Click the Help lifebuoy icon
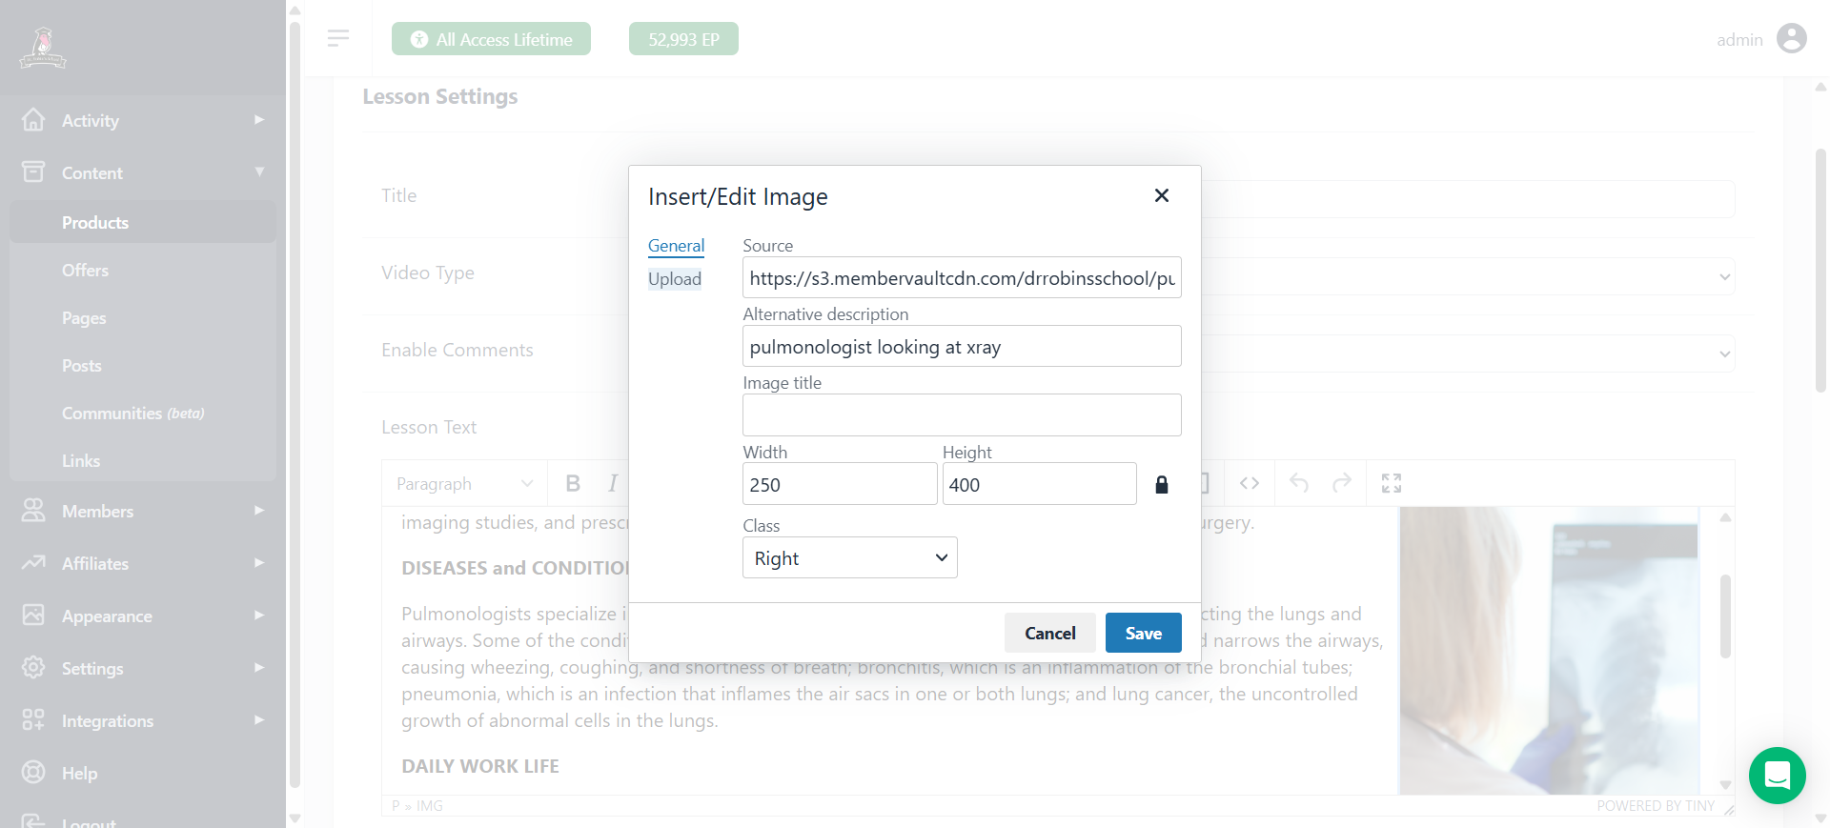Screen dimensions: 1830x828 pyautogui.click(x=33, y=772)
